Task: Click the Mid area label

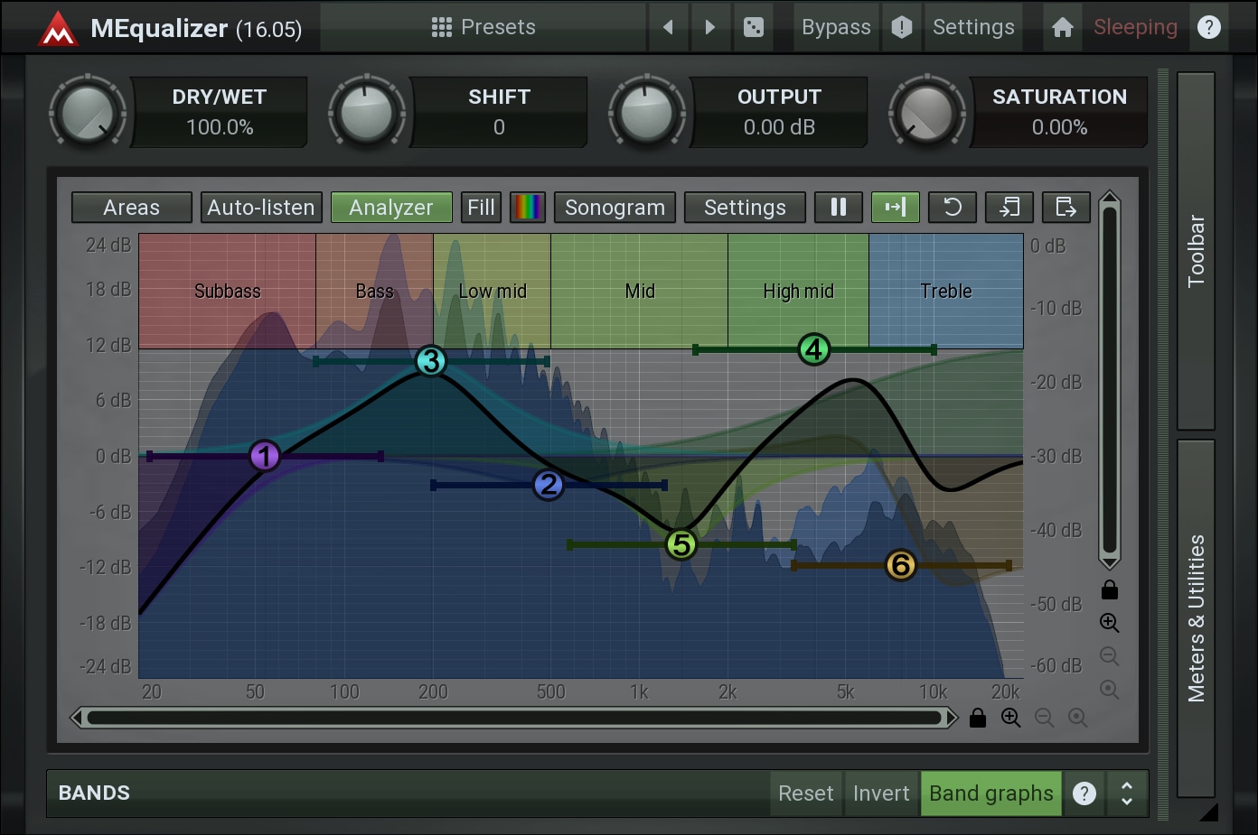Action: point(640,291)
